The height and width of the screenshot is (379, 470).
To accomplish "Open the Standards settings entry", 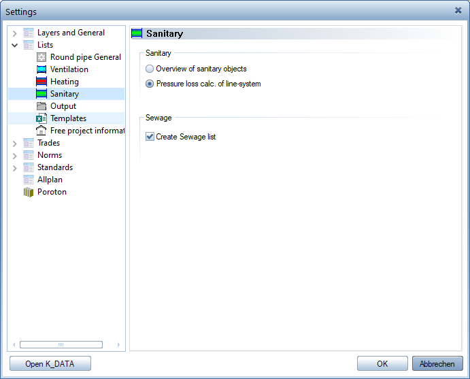I will tap(55, 167).
